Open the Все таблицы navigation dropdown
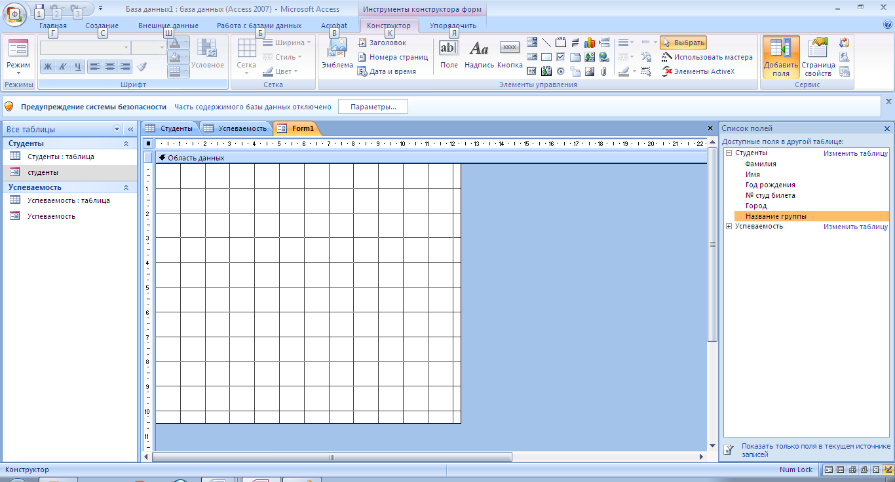Image resolution: width=895 pixels, height=482 pixels. (117, 130)
